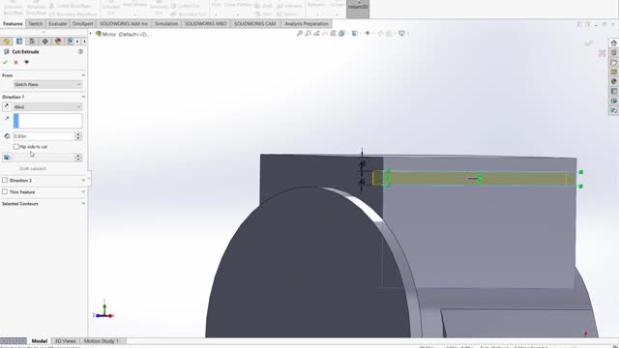The height and width of the screenshot is (348, 619).
Task: Enable the Direction 2 checkbox
Action: (5, 181)
